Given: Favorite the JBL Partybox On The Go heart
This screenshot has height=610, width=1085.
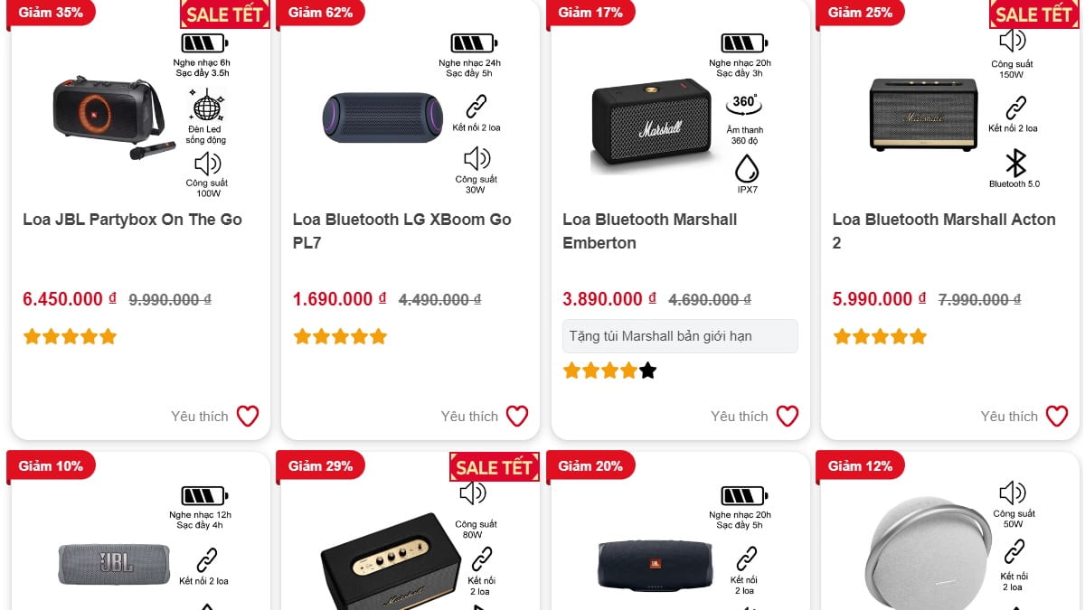Looking at the screenshot, I should pos(248,416).
